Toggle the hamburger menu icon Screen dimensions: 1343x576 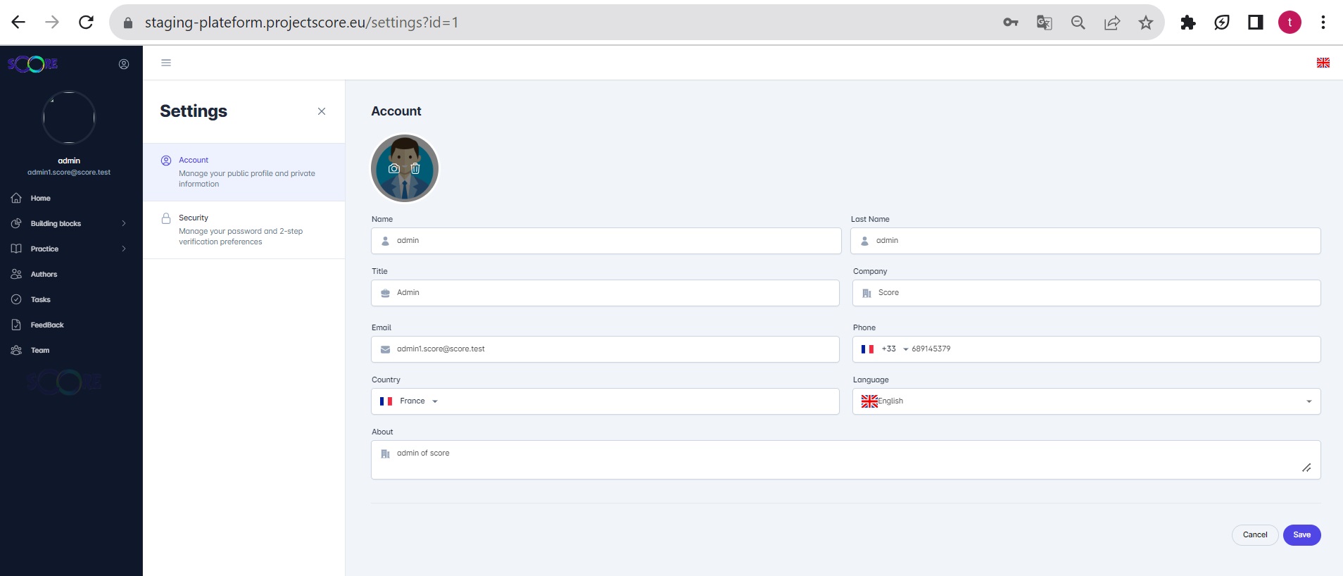[x=166, y=63]
